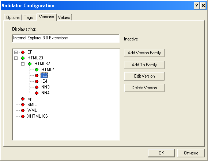This screenshot has width=208, height=161.
Task: Collapse the HTML32 subtree
Action: click(x=23, y=64)
